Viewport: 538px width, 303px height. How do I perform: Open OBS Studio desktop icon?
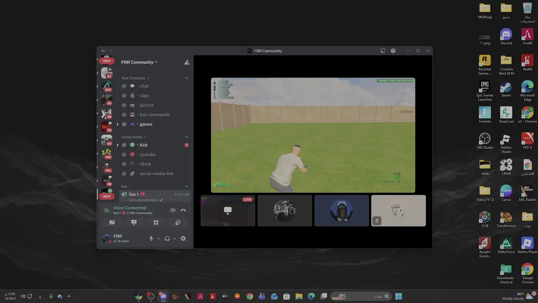click(x=485, y=141)
